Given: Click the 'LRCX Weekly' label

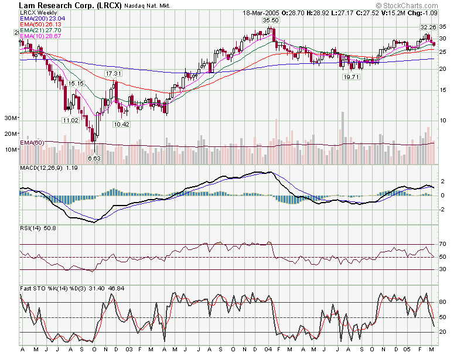Looking at the screenshot, I should 39,13.
